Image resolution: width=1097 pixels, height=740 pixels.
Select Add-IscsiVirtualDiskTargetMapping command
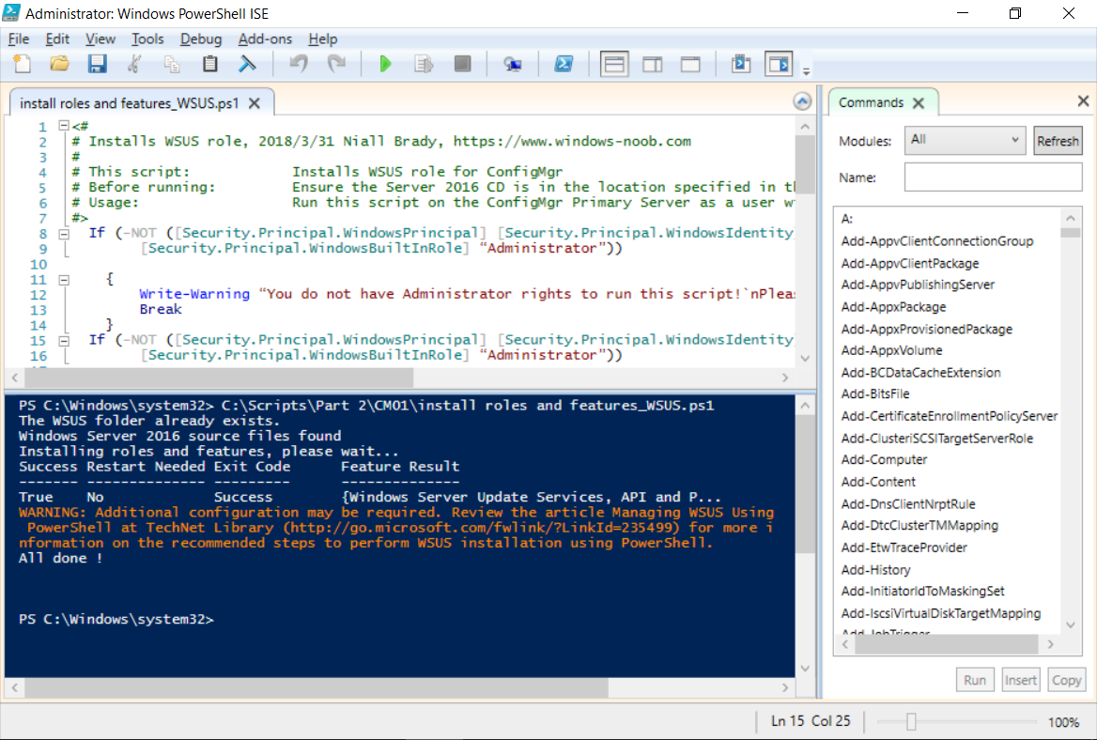coord(941,613)
